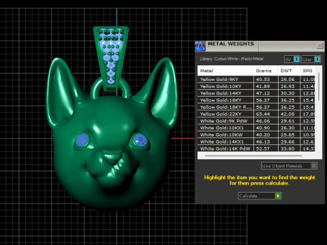Click the metal list vertical scrollbar
327x245 pixels.
(319, 86)
